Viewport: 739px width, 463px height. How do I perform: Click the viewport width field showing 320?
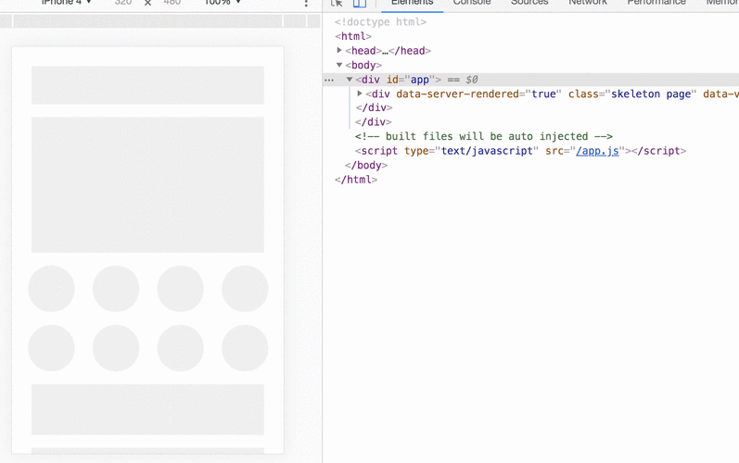[x=122, y=3]
